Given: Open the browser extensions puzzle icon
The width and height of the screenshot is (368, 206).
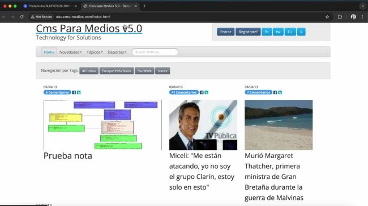Looking at the screenshot, I should pos(340,17).
